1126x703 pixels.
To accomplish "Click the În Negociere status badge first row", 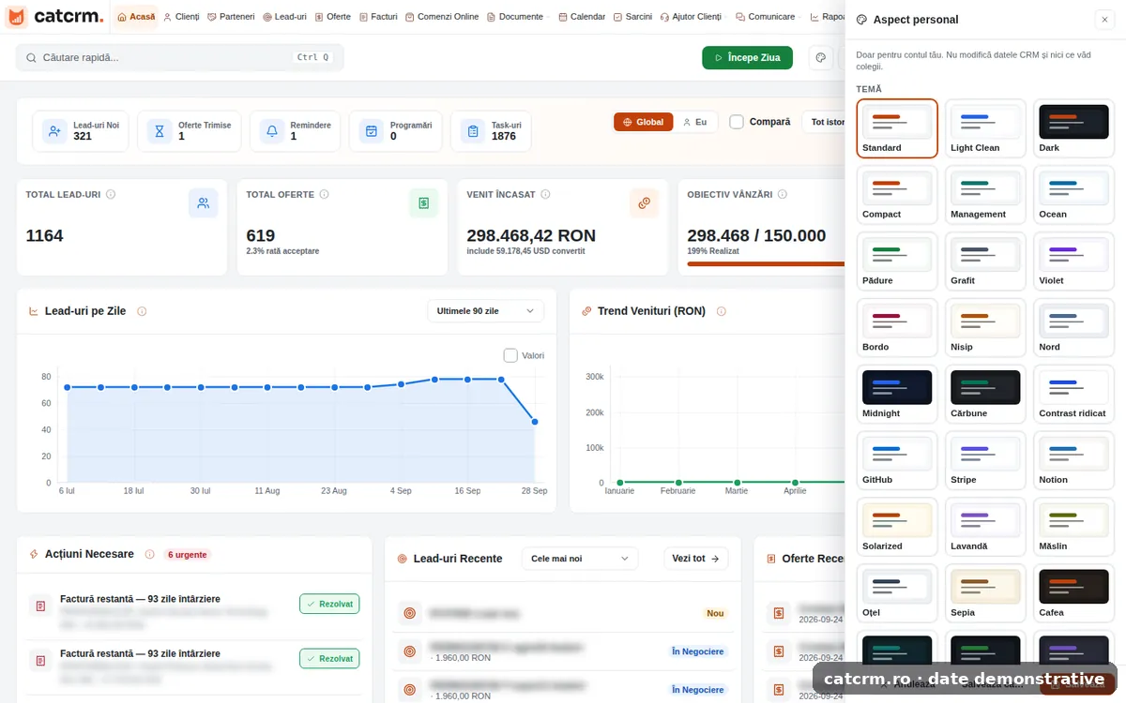I will click(697, 651).
